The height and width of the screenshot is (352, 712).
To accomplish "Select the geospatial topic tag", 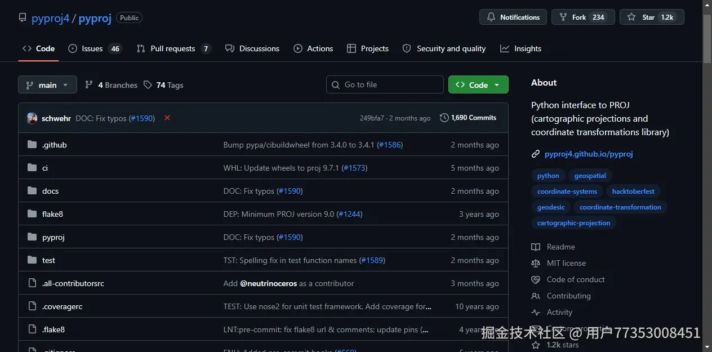I will tap(590, 176).
